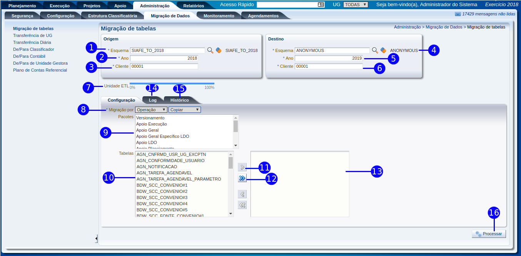Select AGN_NOTIFICACAO in the Tabelas list
Viewport: 521px width, 256px height.
(157, 167)
